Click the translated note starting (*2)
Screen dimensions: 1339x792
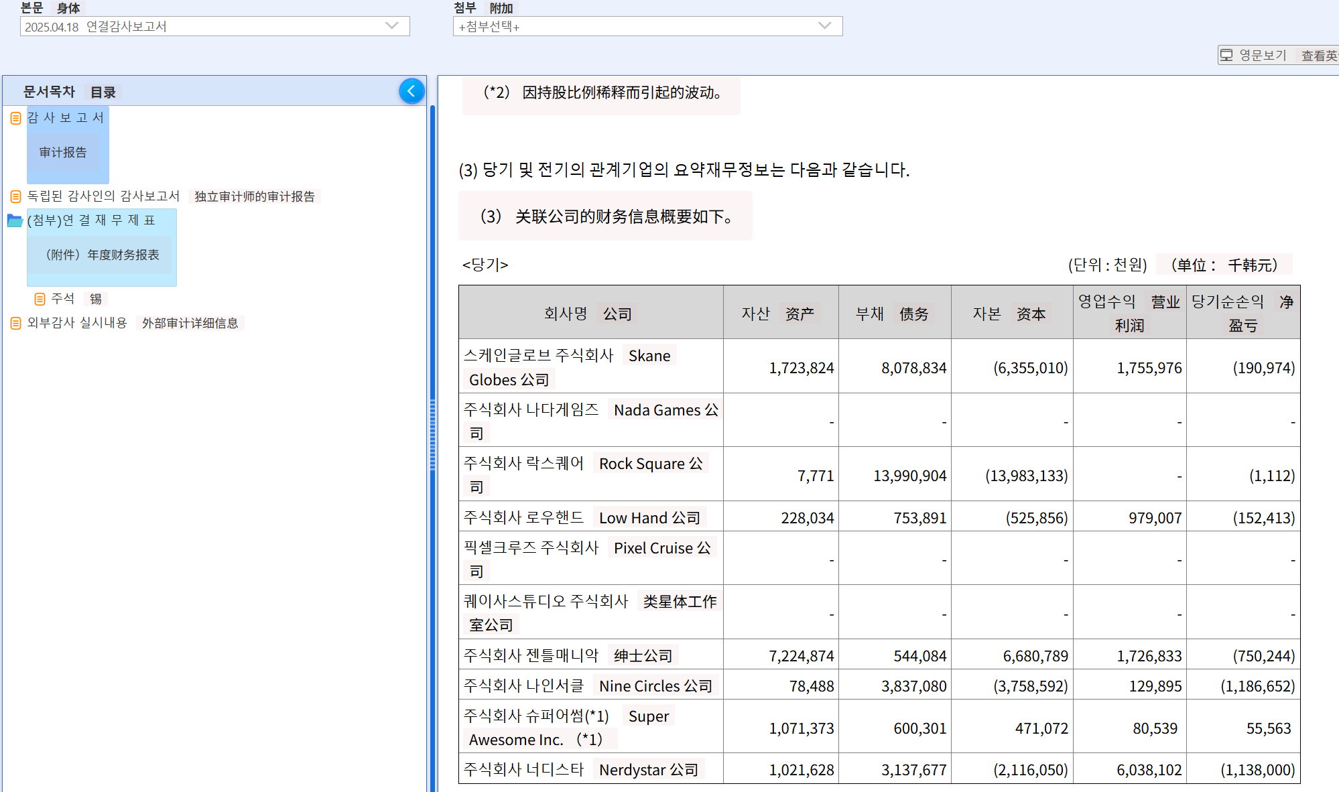[601, 92]
